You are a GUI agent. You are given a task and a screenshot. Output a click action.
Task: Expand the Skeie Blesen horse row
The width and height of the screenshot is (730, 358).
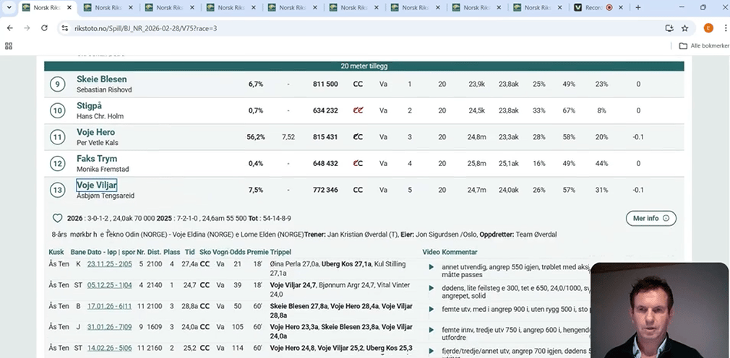click(101, 79)
